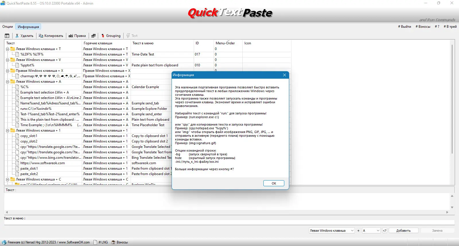Click the stacked windows icon before Grouping
459x246 pixels.
(94, 36)
